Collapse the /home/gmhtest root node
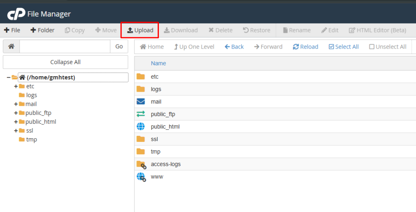 click(9, 77)
